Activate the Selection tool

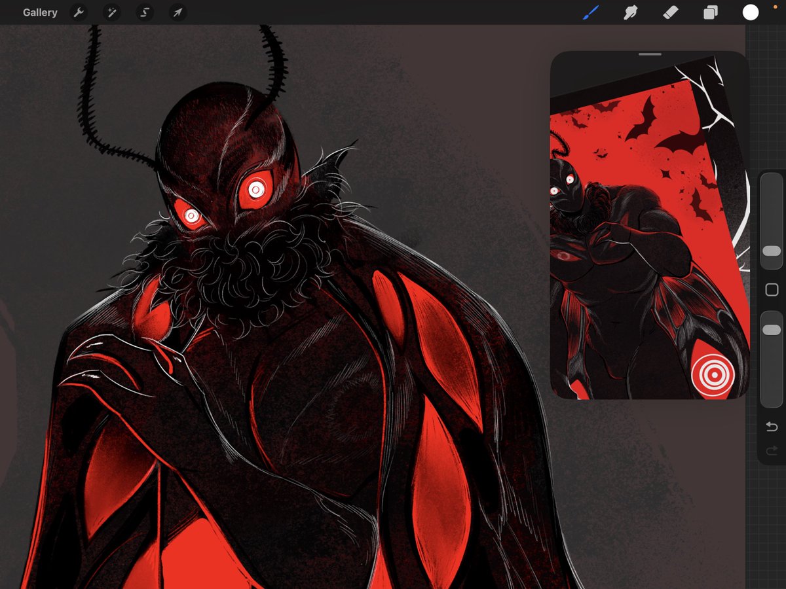[145, 12]
